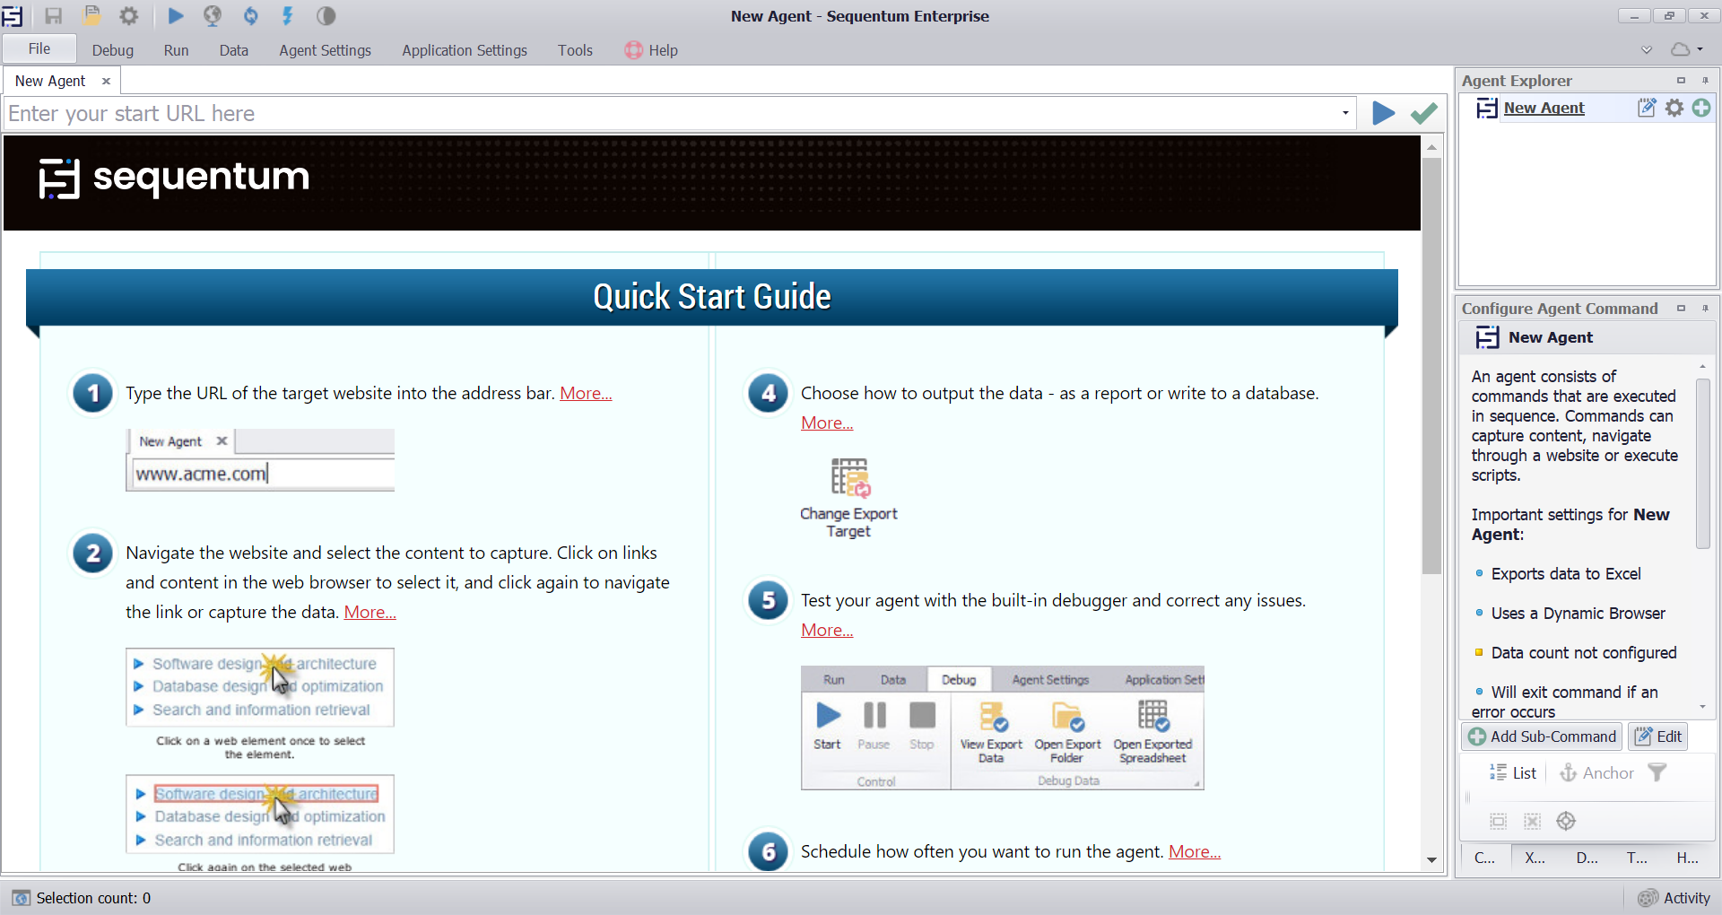Select the New Agent document tab
The width and height of the screenshot is (1722, 915).
(50, 81)
